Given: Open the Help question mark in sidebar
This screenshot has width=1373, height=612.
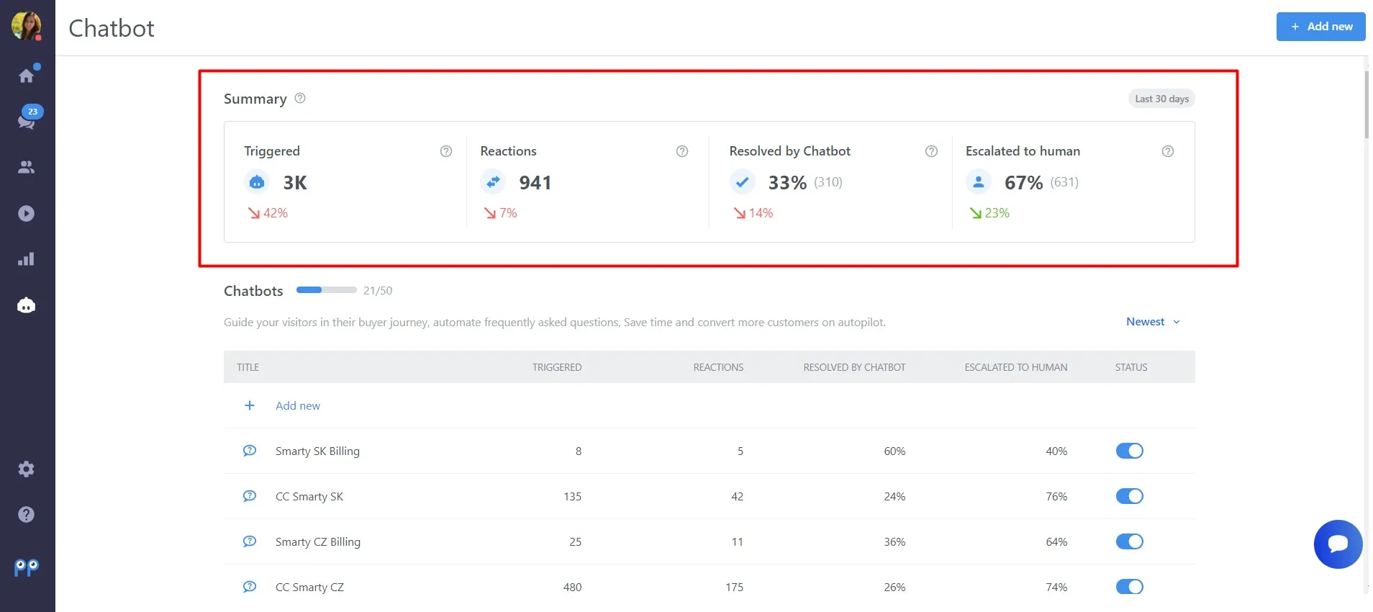Looking at the screenshot, I should pos(26,514).
